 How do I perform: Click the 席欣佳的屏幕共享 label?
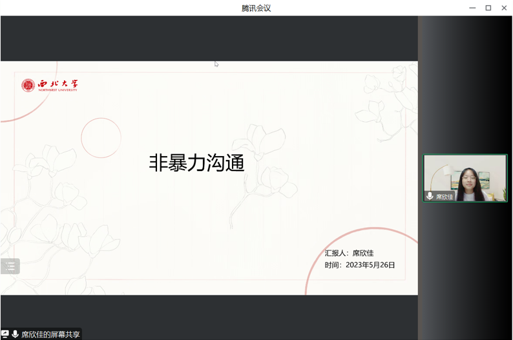point(50,334)
